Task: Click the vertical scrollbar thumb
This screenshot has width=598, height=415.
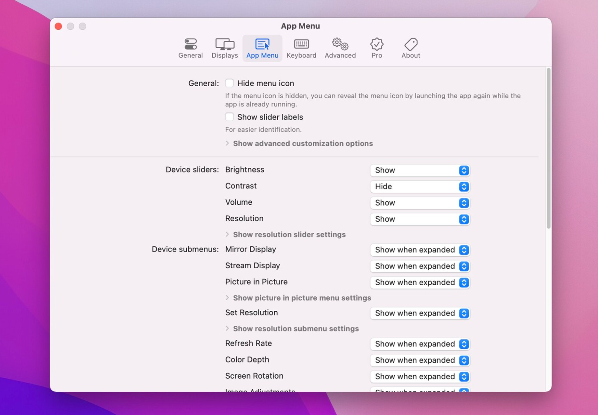Action: (x=548, y=148)
